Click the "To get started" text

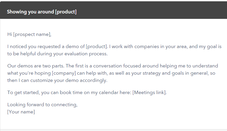point(23,92)
